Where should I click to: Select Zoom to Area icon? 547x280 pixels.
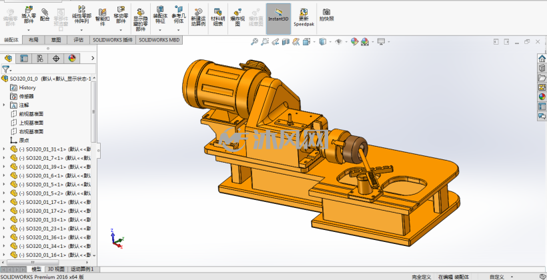(x=265, y=42)
